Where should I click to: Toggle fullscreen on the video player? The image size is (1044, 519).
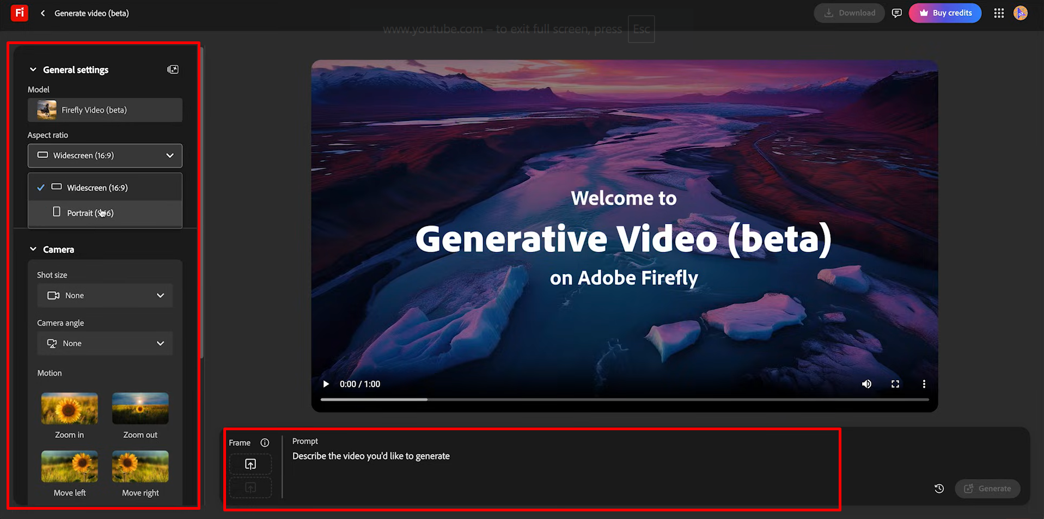click(895, 384)
